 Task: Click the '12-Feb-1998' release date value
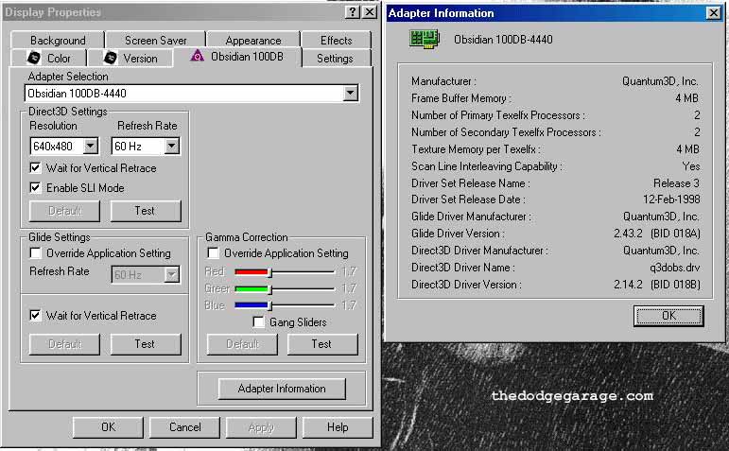671,199
